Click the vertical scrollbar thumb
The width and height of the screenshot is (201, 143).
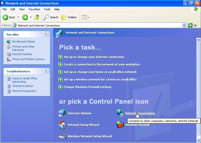pyautogui.click(x=198, y=88)
